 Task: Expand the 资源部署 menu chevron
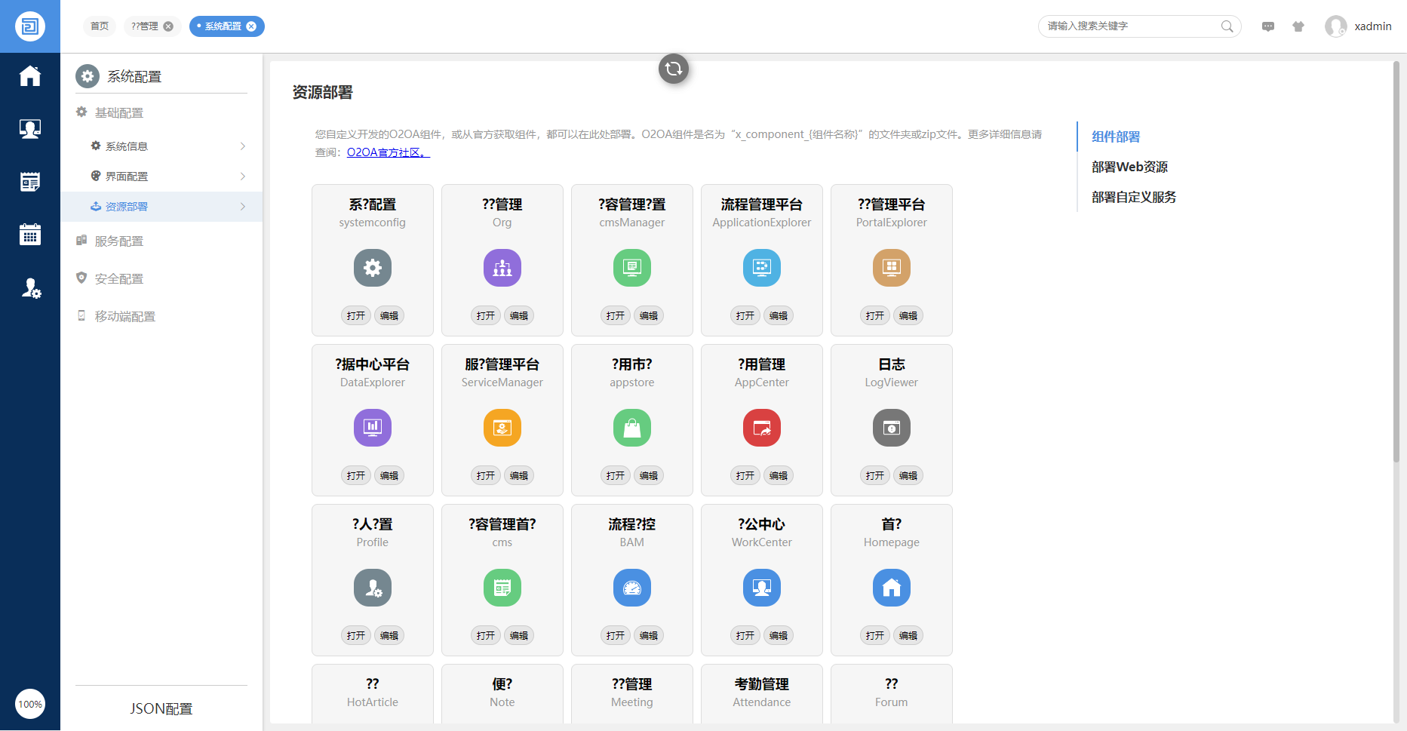[x=243, y=207]
